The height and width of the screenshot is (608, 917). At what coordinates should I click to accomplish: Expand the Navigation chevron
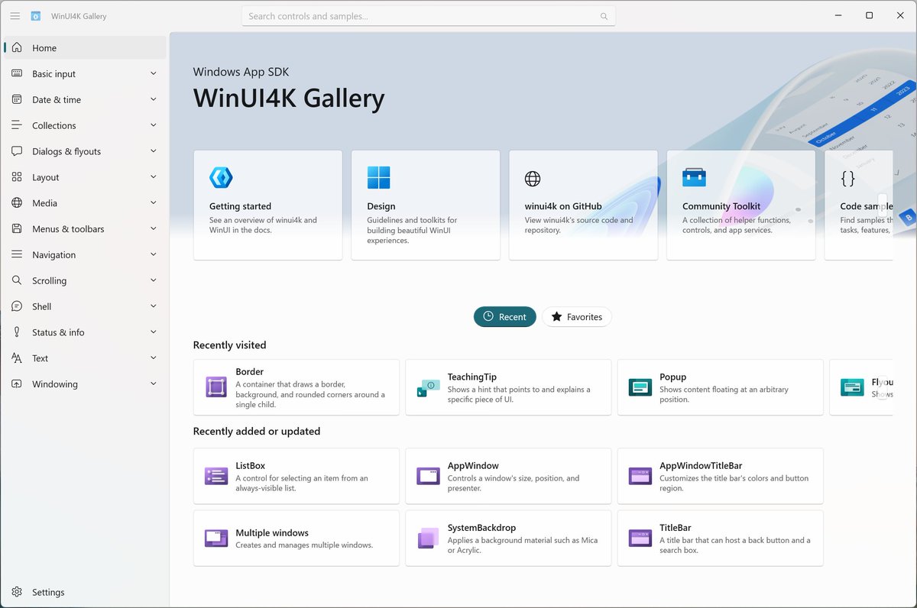154,254
